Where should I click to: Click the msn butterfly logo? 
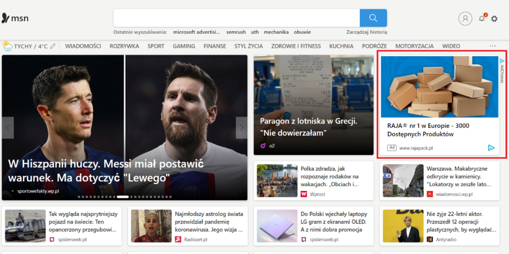point(6,18)
